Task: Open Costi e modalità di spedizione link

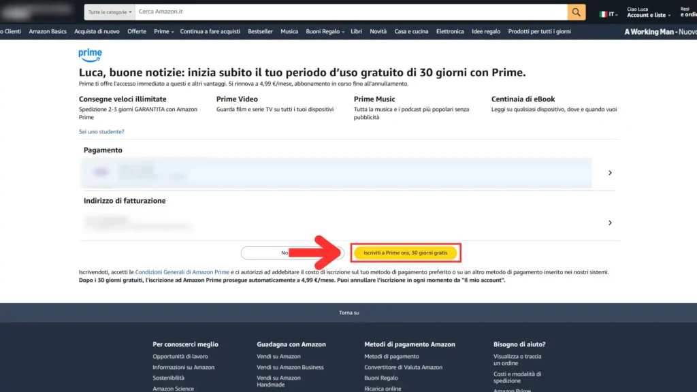Action: [x=517, y=377]
